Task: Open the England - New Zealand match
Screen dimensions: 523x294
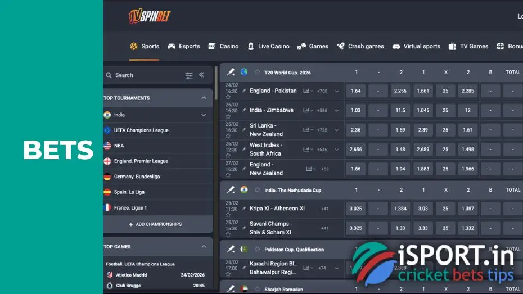Action: click(266, 169)
